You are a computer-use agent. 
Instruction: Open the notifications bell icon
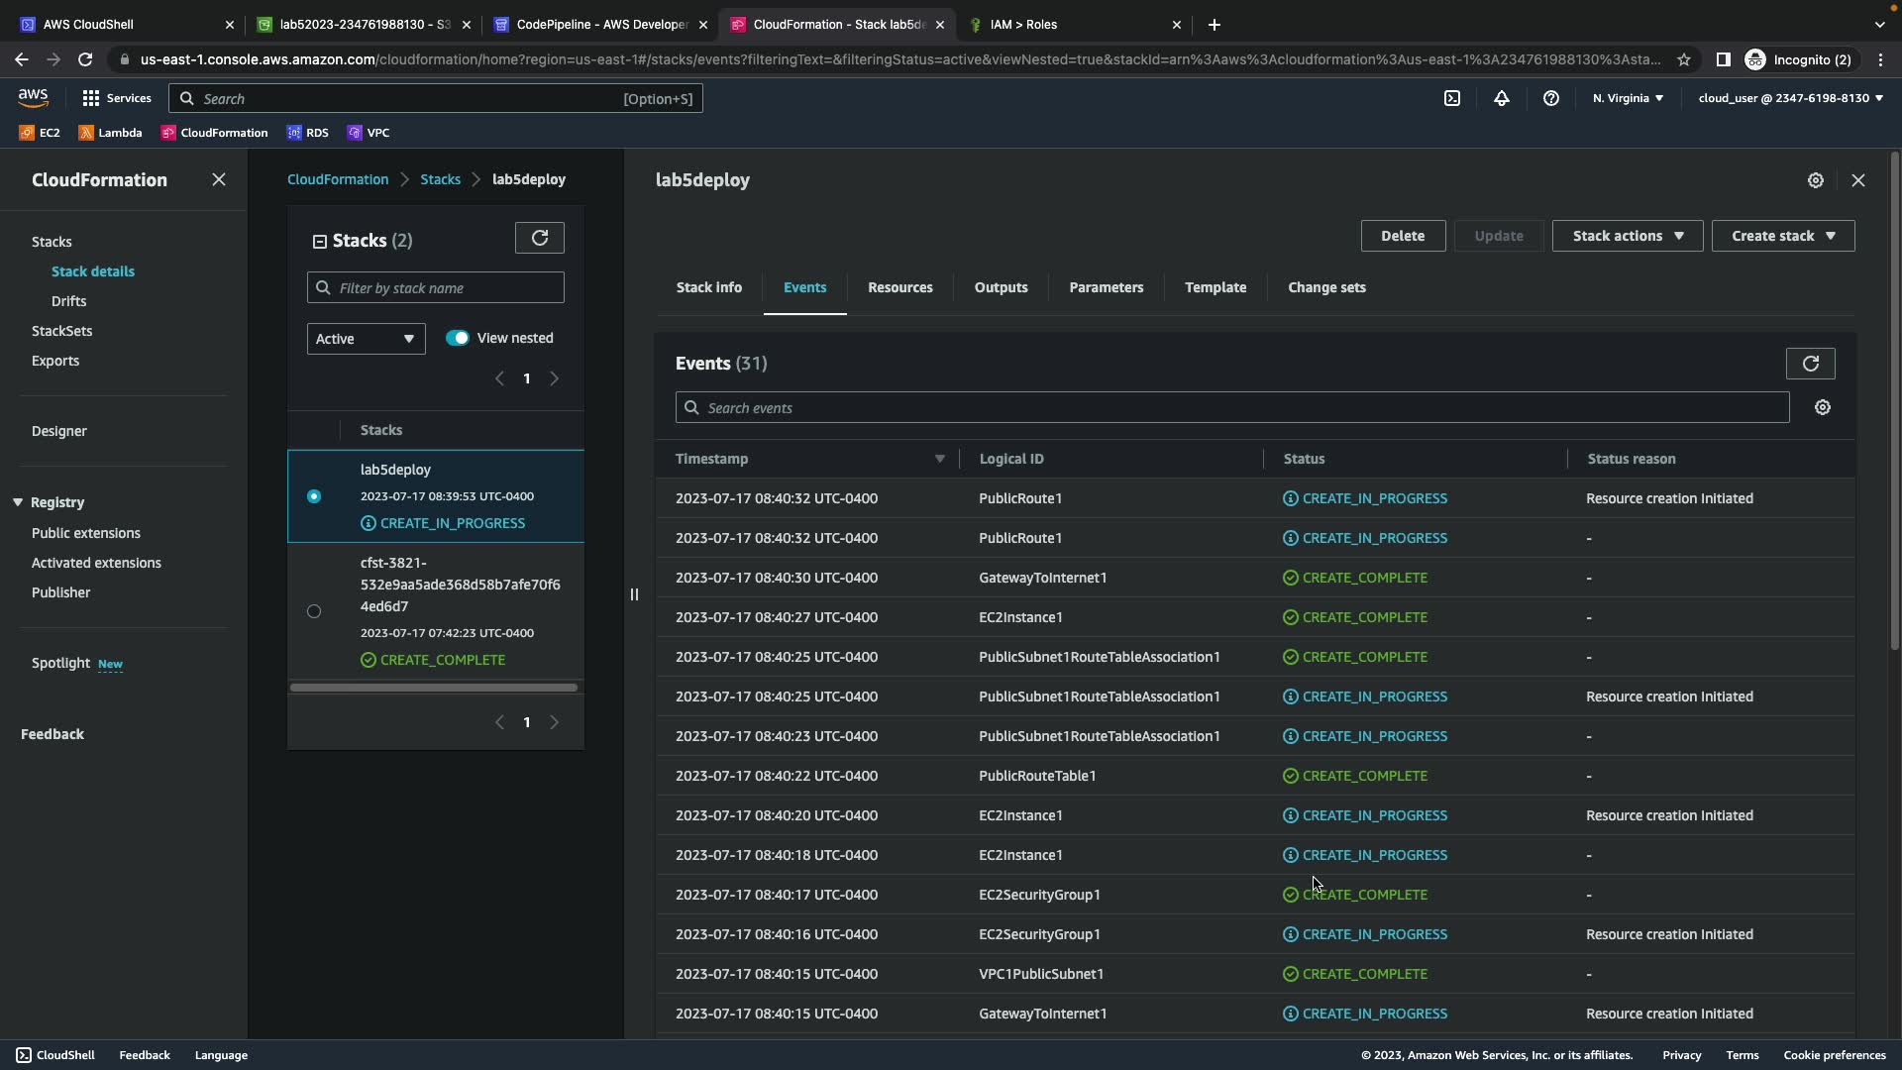1502,98
